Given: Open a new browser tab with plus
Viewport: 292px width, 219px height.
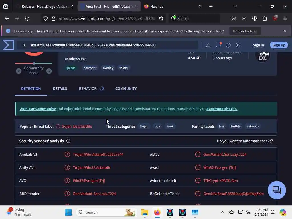Looking at the screenshot, I should [x=211, y=7].
